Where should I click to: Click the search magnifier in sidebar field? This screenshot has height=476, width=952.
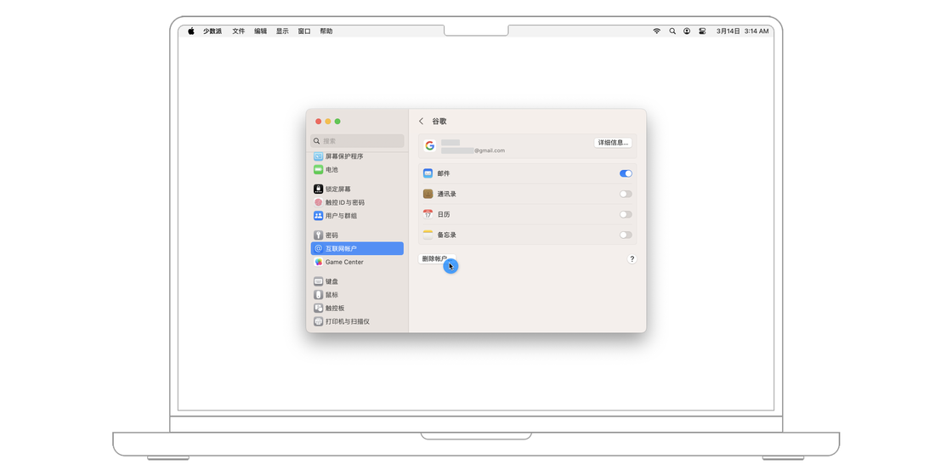click(x=317, y=141)
